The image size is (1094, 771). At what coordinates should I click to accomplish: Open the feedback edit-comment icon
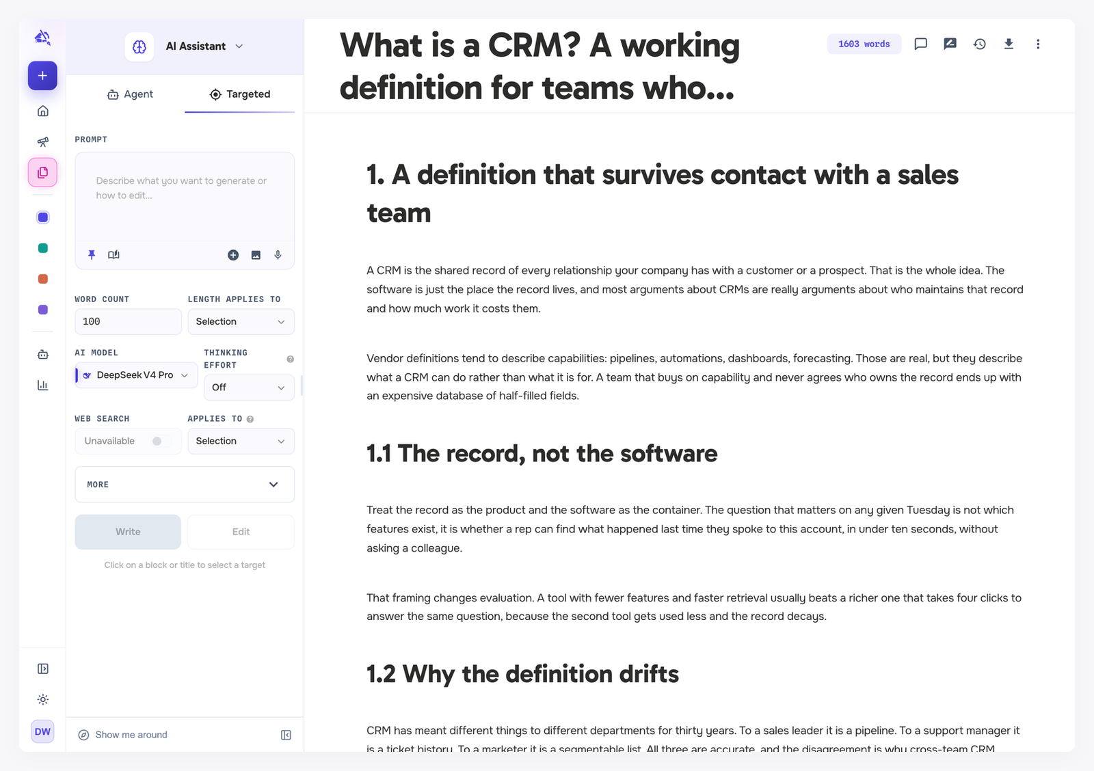[x=950, y=44]
